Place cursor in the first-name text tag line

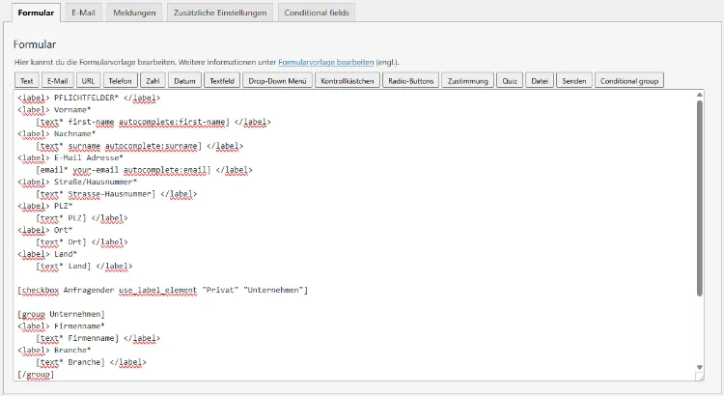(153, 122)
